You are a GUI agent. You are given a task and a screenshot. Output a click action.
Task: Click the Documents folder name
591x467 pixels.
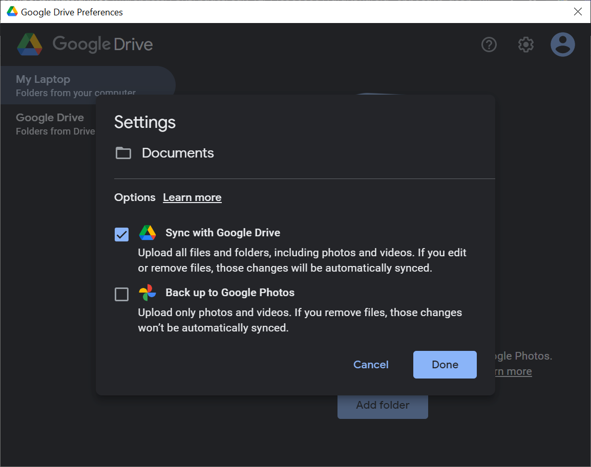[178, 153]
